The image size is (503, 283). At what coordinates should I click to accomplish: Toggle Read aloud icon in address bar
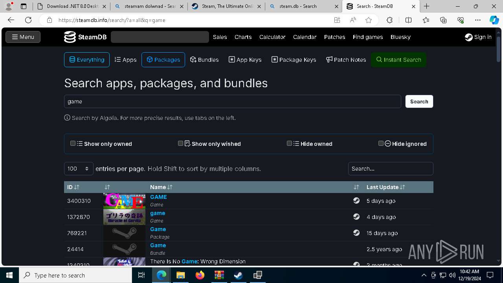point(353,20)
